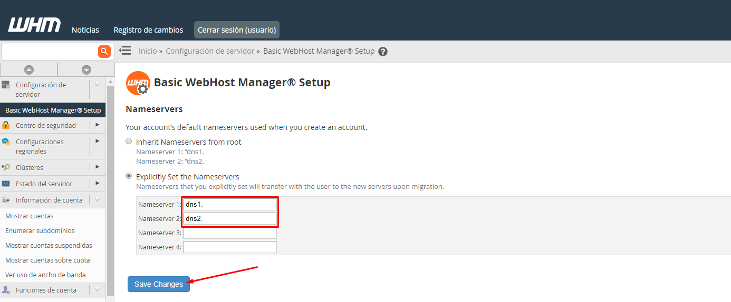Open the help question mark icon

[x=383, y=52]
